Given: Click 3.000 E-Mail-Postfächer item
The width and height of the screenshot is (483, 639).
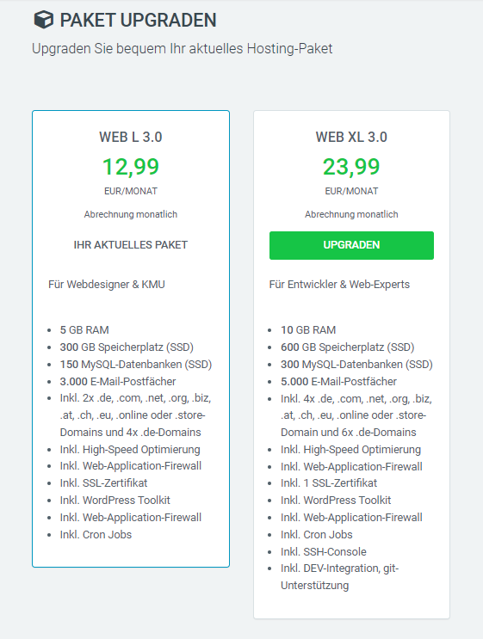Looking at the screenshot, I should (118, 382).
